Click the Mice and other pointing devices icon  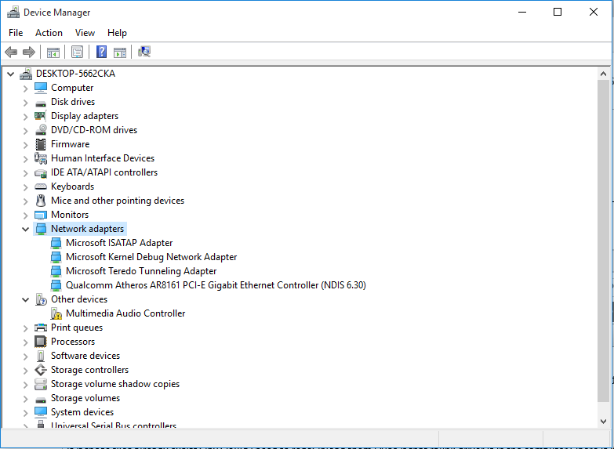click(41, 201)
